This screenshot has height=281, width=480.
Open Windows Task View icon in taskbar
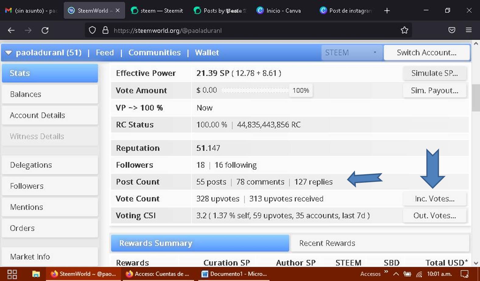click(x=12, y=274)
